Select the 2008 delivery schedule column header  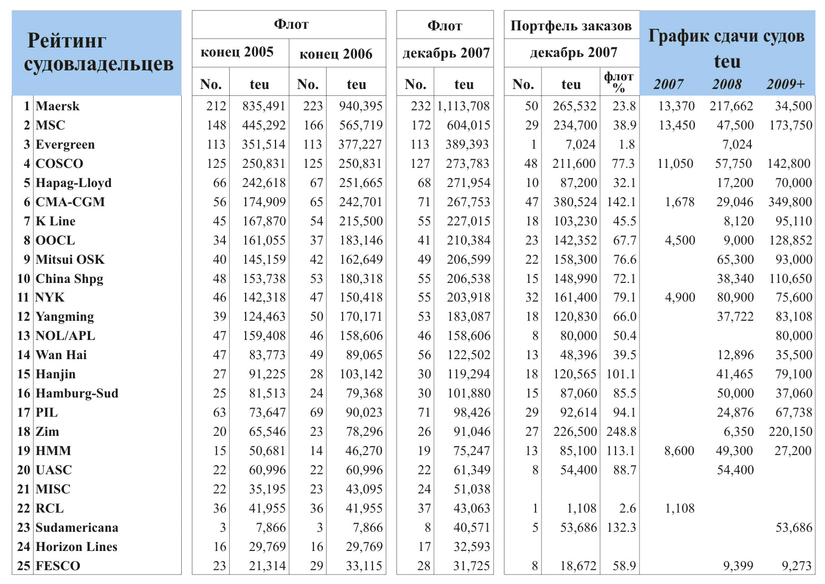727,84
